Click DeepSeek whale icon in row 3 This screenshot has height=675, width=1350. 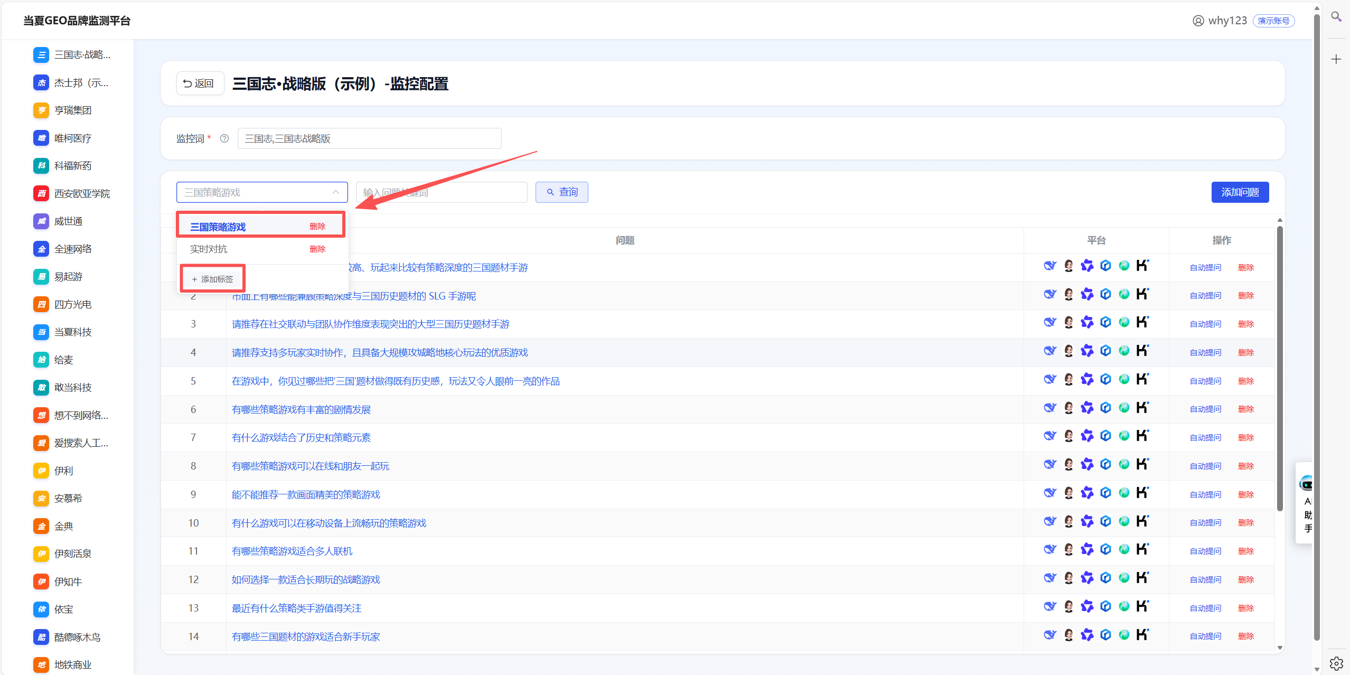[1049, 322]
